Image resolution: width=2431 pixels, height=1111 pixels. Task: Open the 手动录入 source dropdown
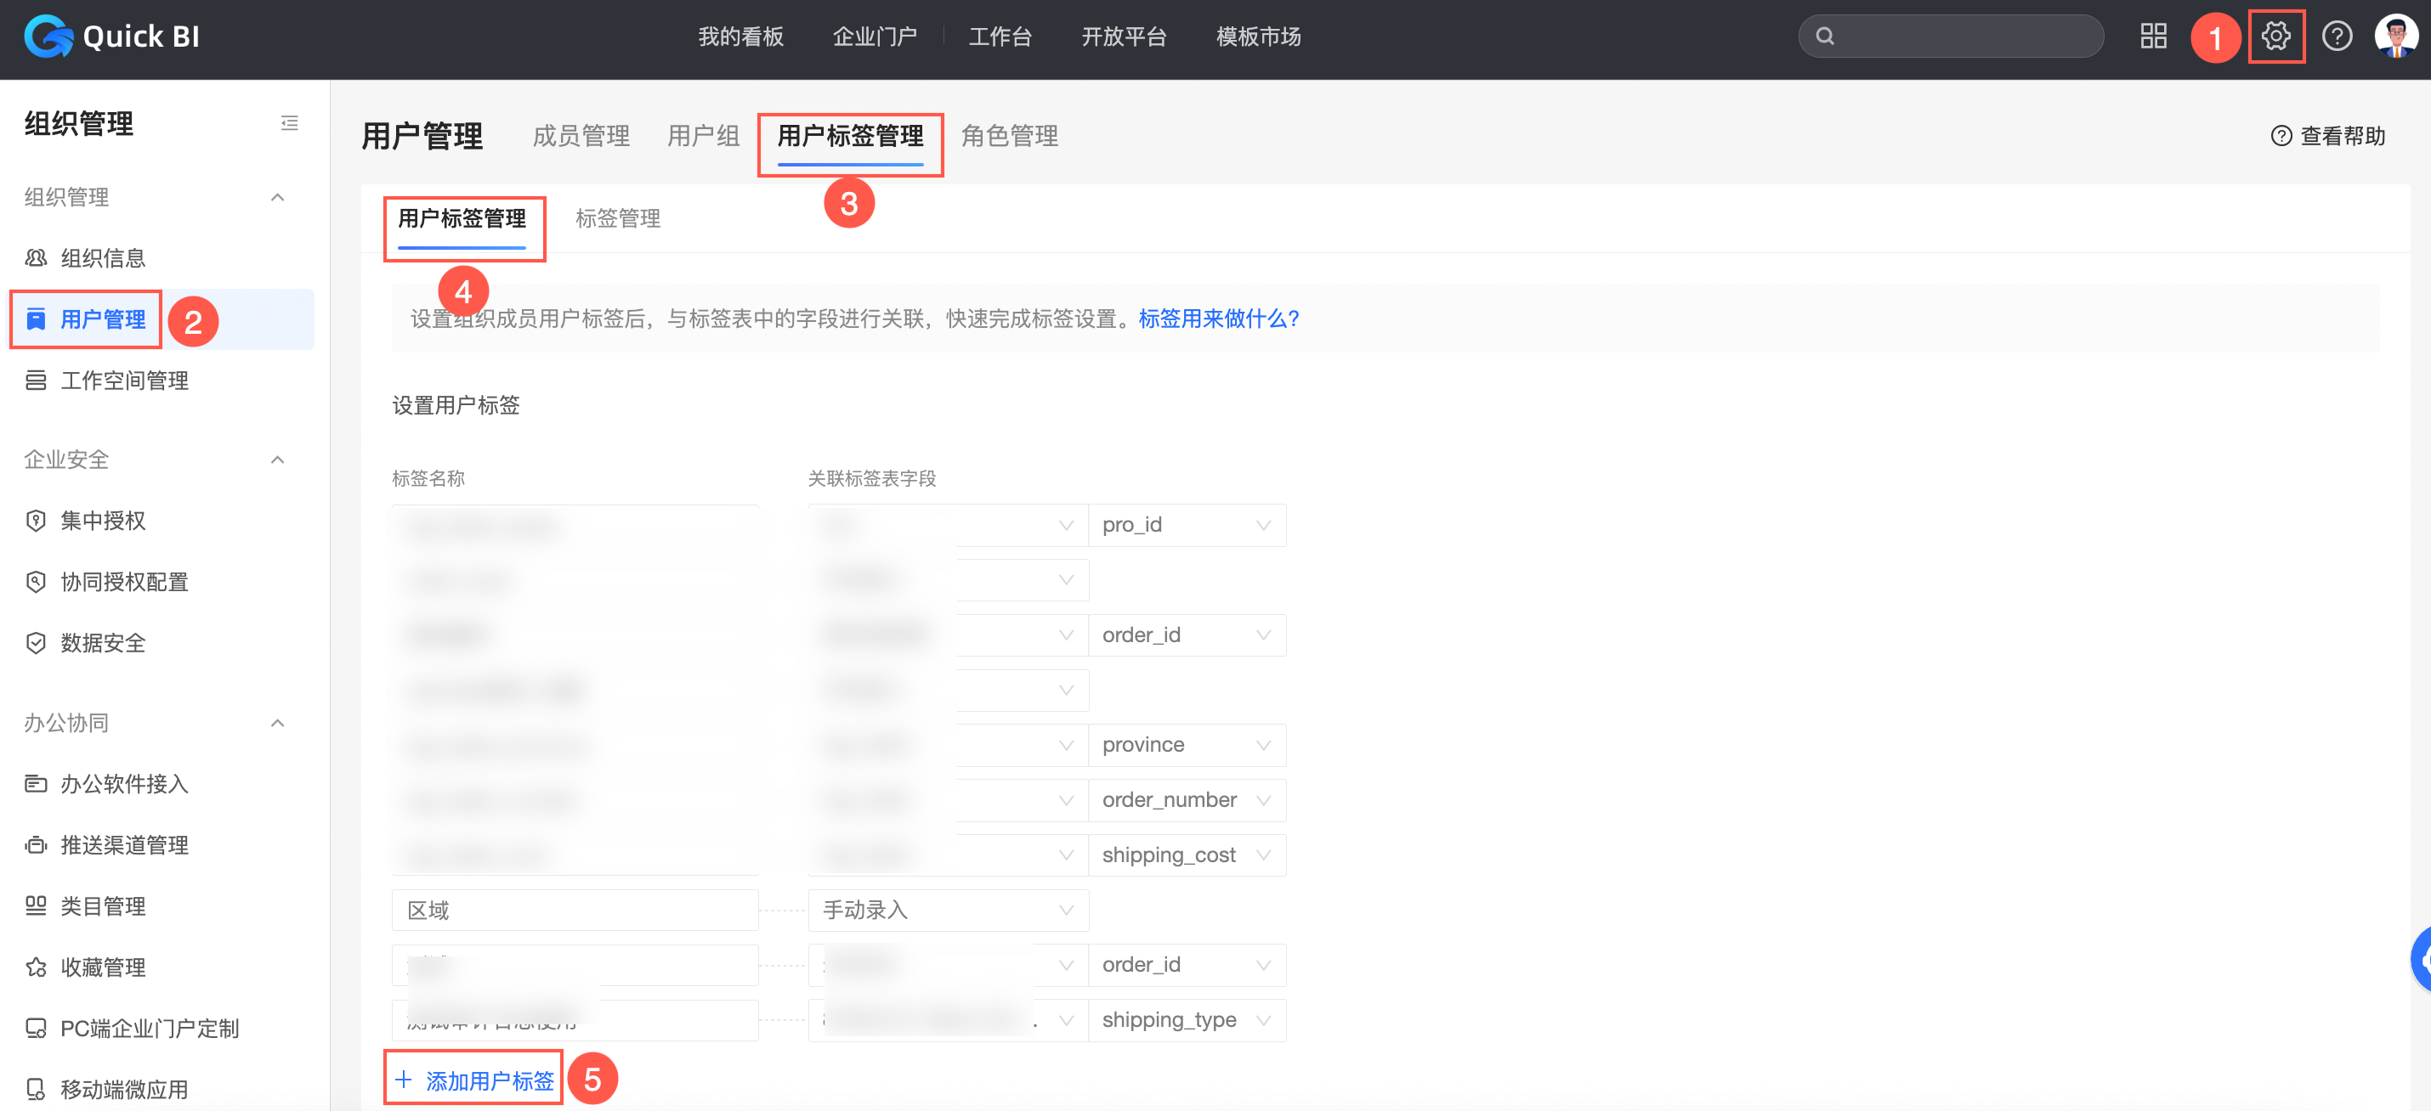(948, 910)
